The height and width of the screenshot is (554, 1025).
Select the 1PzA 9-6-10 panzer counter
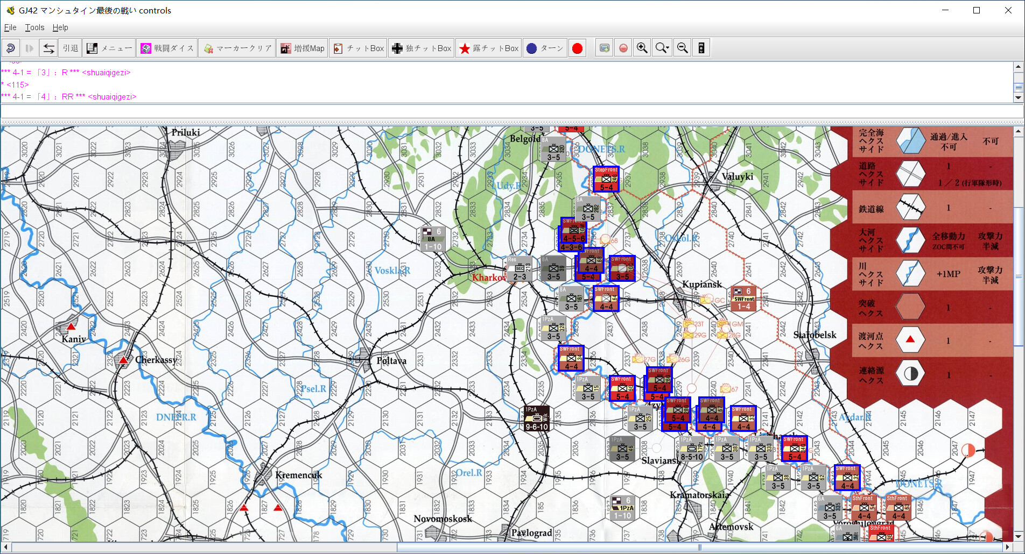point(537,418)
